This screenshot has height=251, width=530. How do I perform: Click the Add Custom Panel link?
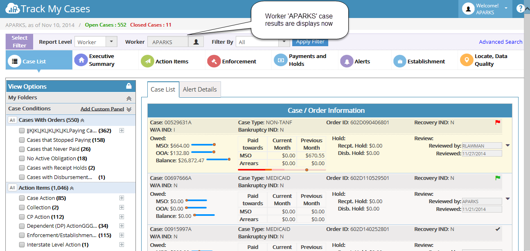[102, 109]
